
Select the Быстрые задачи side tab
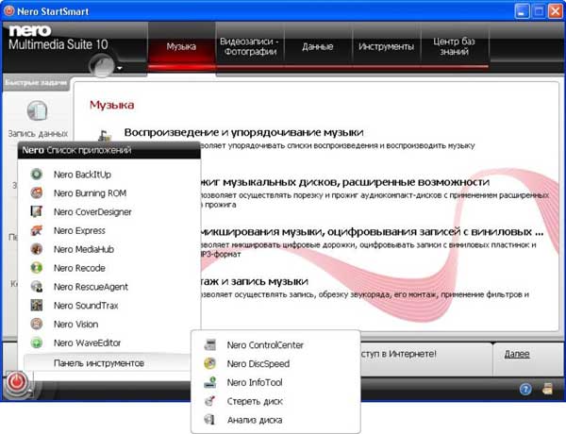pyautogui.click(x=36, y=83)
